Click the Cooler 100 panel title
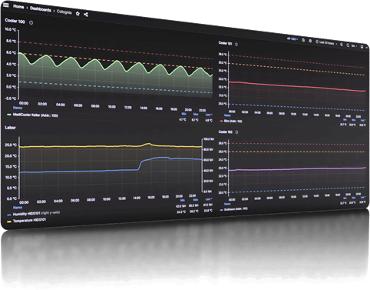 15,21
